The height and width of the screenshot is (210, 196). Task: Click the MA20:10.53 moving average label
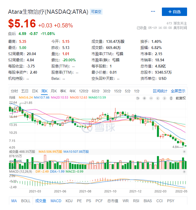pos(60,97)
